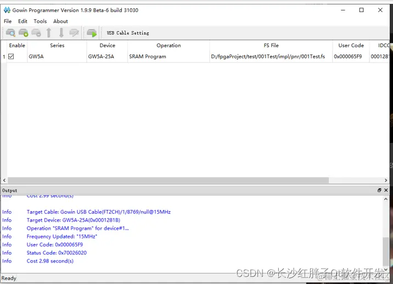Open the Tools menu
The image size is (393, 284).
tap(41, 21)
